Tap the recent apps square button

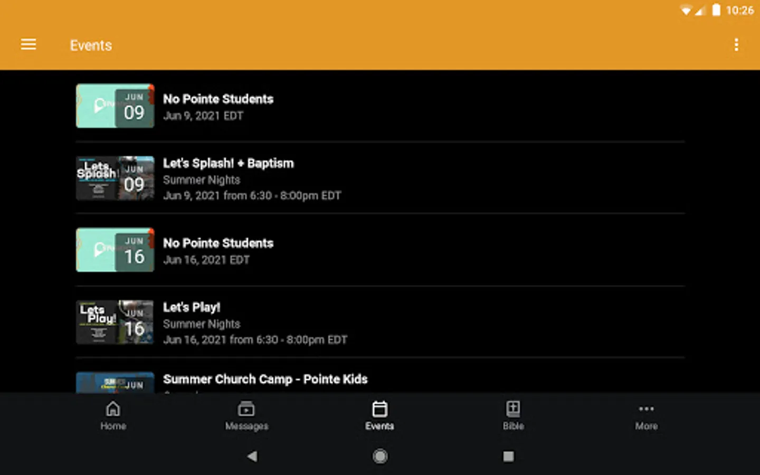tap(508, 457)
